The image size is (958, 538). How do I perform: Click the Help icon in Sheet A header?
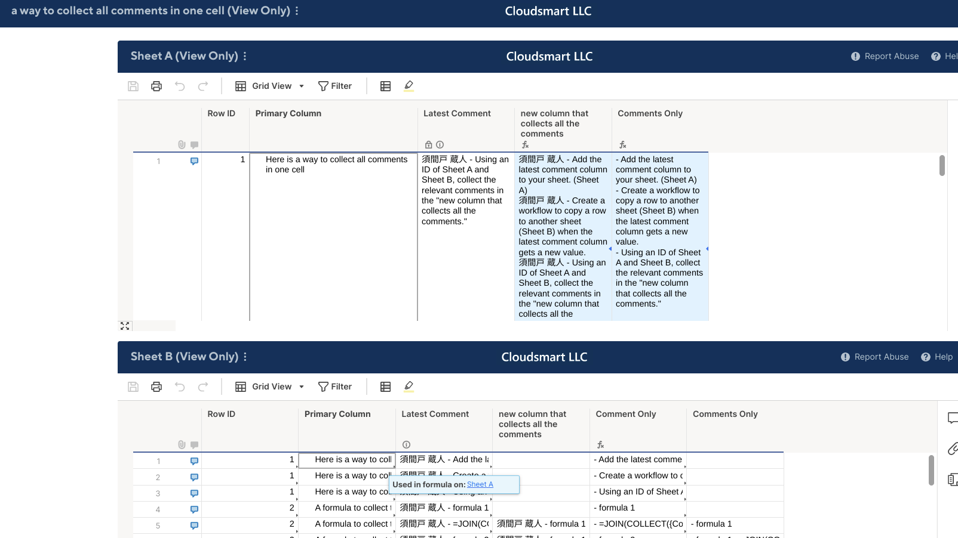pyautogui.click(x=936, y=56)
